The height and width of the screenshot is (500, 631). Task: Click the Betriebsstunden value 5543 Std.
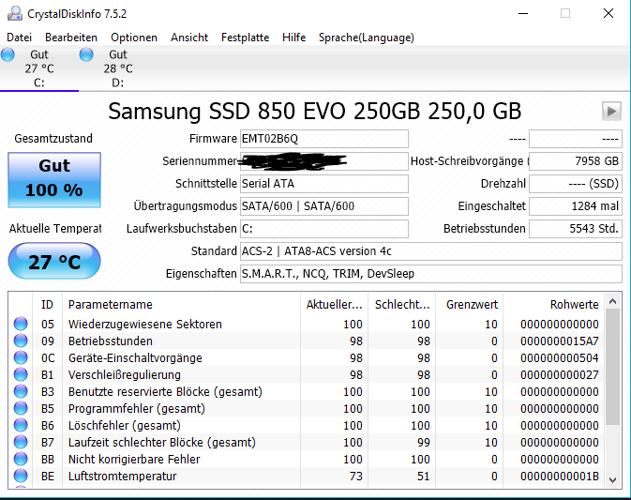[x=576, y=229]
